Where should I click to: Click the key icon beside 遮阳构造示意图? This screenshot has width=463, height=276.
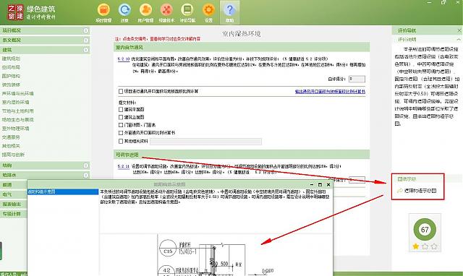pyautogui.click(x=400, y=191)
